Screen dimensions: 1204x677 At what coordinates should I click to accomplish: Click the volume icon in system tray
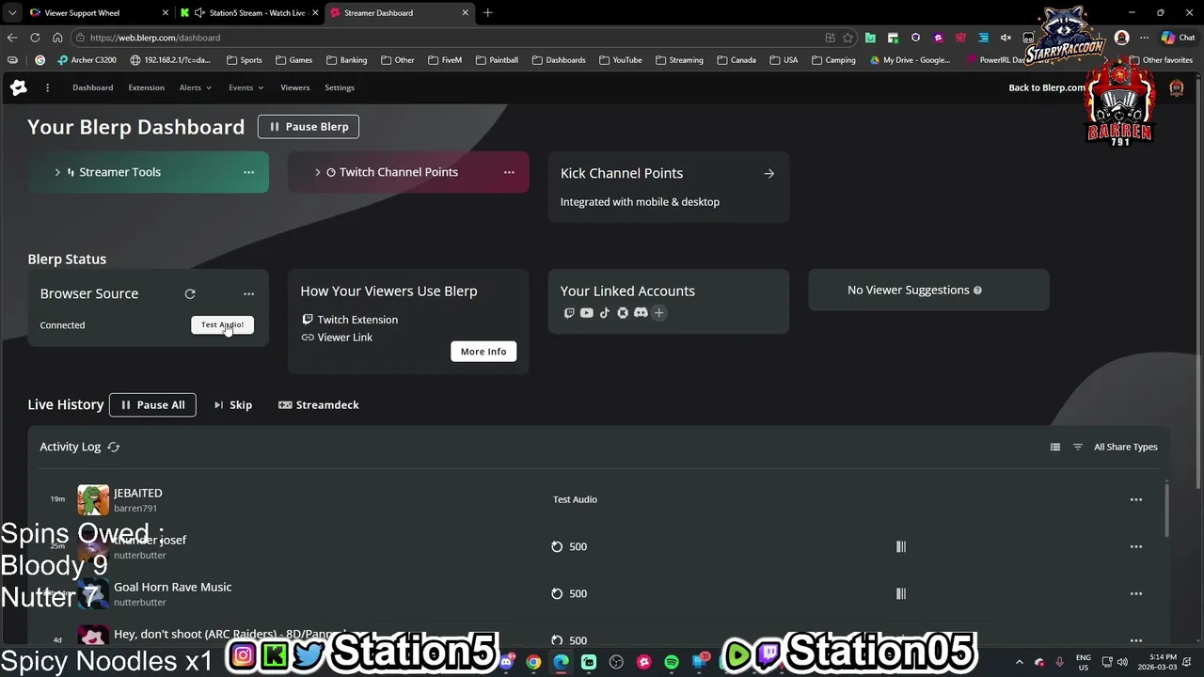(1122, 662)
